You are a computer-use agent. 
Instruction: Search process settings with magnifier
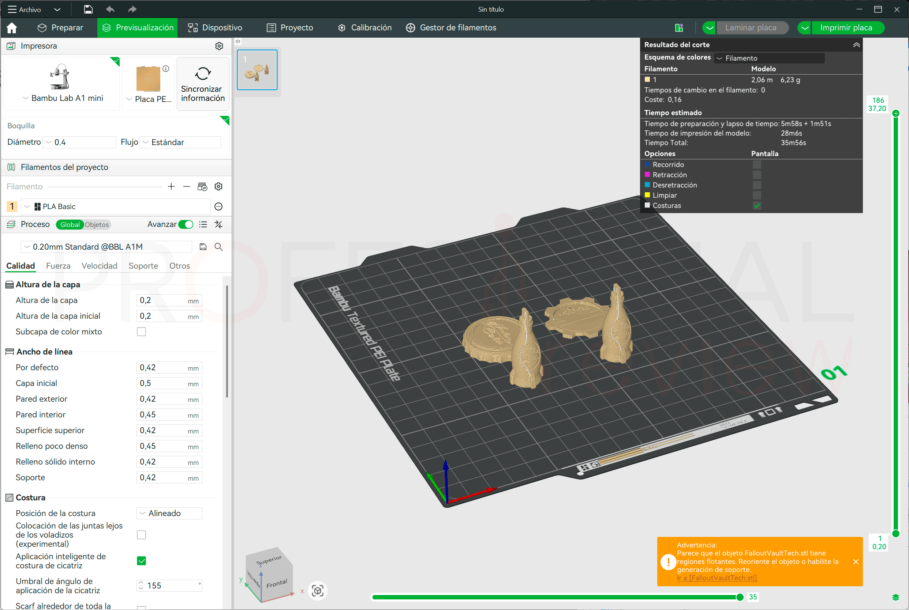[218, 247]
